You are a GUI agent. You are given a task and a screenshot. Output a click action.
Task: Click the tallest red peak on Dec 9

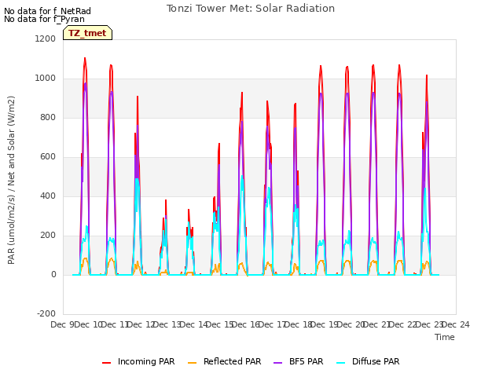coord(85,59)
